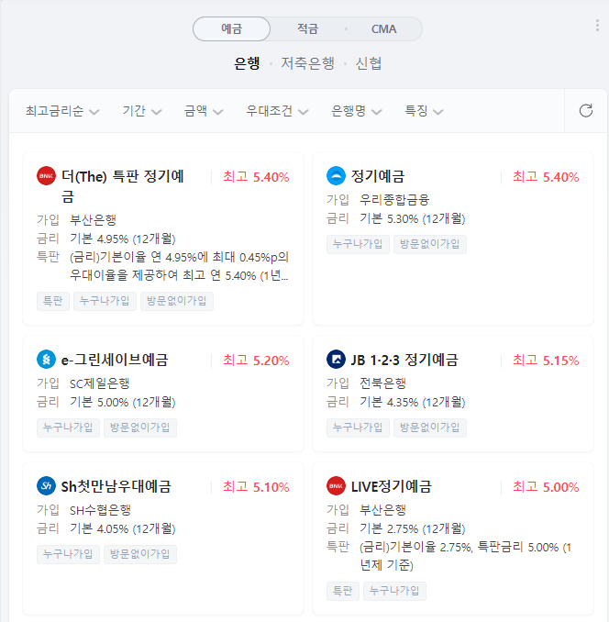The height and width of the screenshot is (622, 609).
Task: Click the refresh filter icon
Action: coord(585,111)
